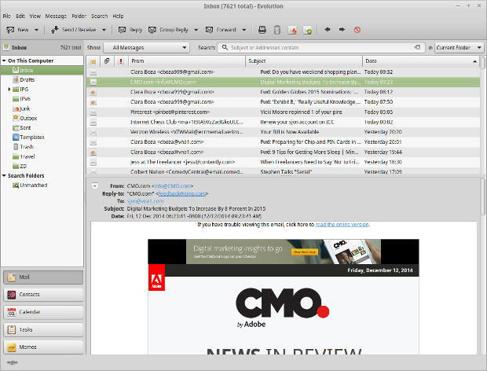487x371 pixels.
Task: Open the New item dropdown arrow
Action: 37,30
